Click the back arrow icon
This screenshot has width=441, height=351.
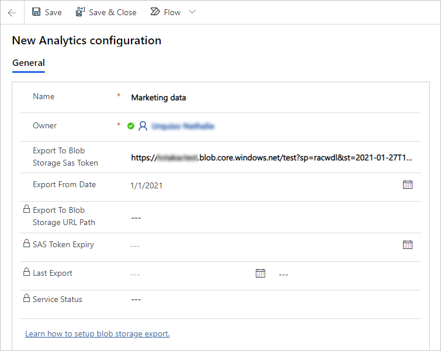12,12
